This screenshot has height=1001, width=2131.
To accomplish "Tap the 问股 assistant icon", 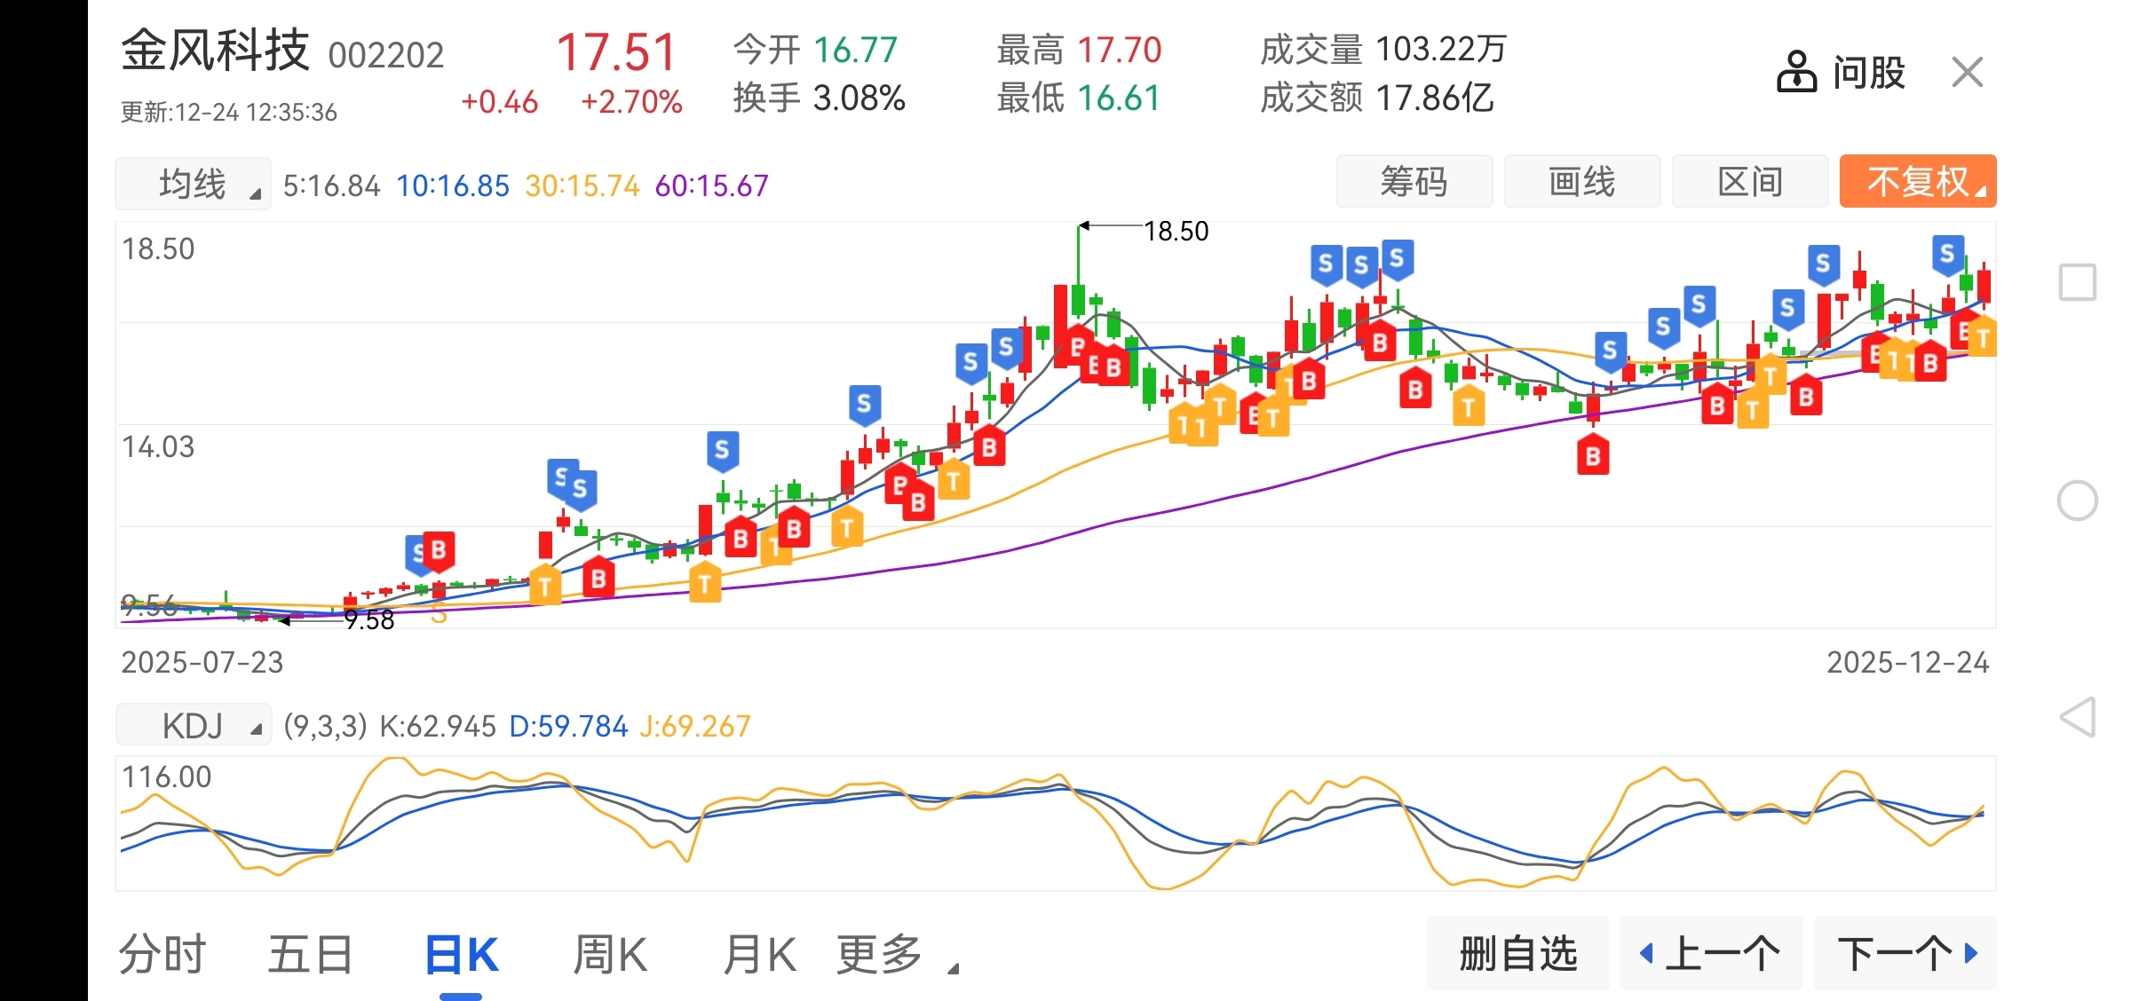I will point(1795,72).
